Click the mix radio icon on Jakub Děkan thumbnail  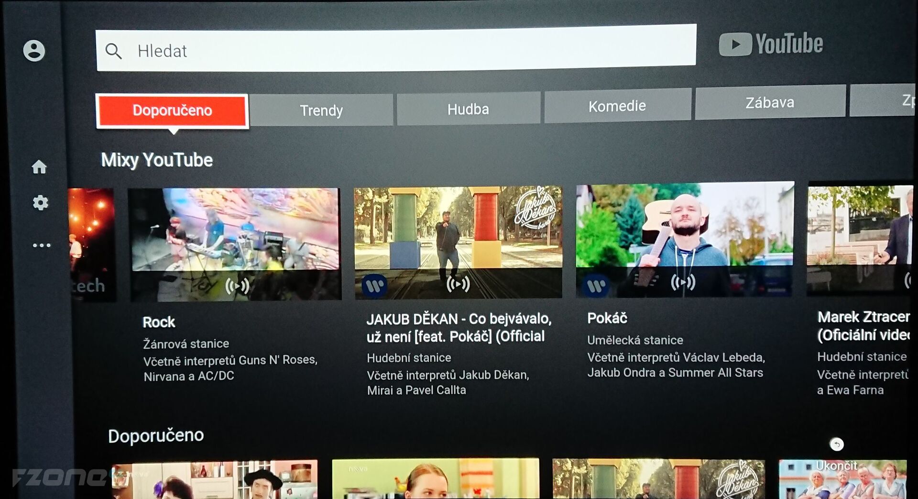(458, 284)
